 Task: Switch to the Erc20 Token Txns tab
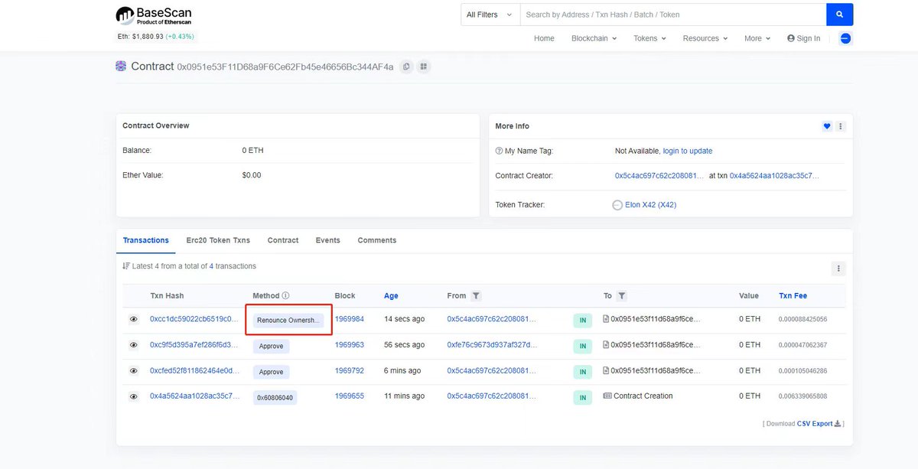(218, 240)
